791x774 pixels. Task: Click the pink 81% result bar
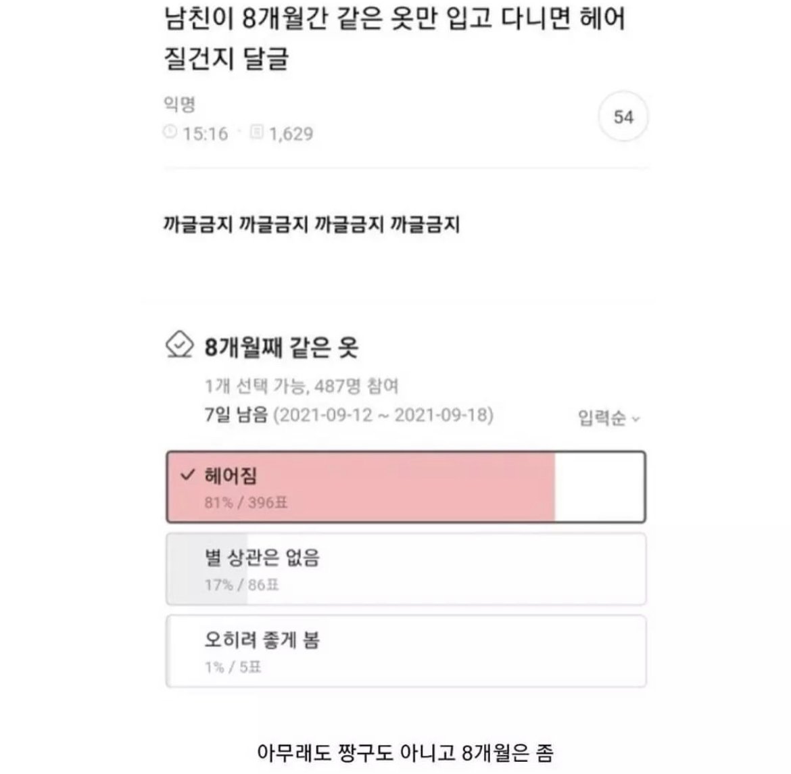pos(361,487)
